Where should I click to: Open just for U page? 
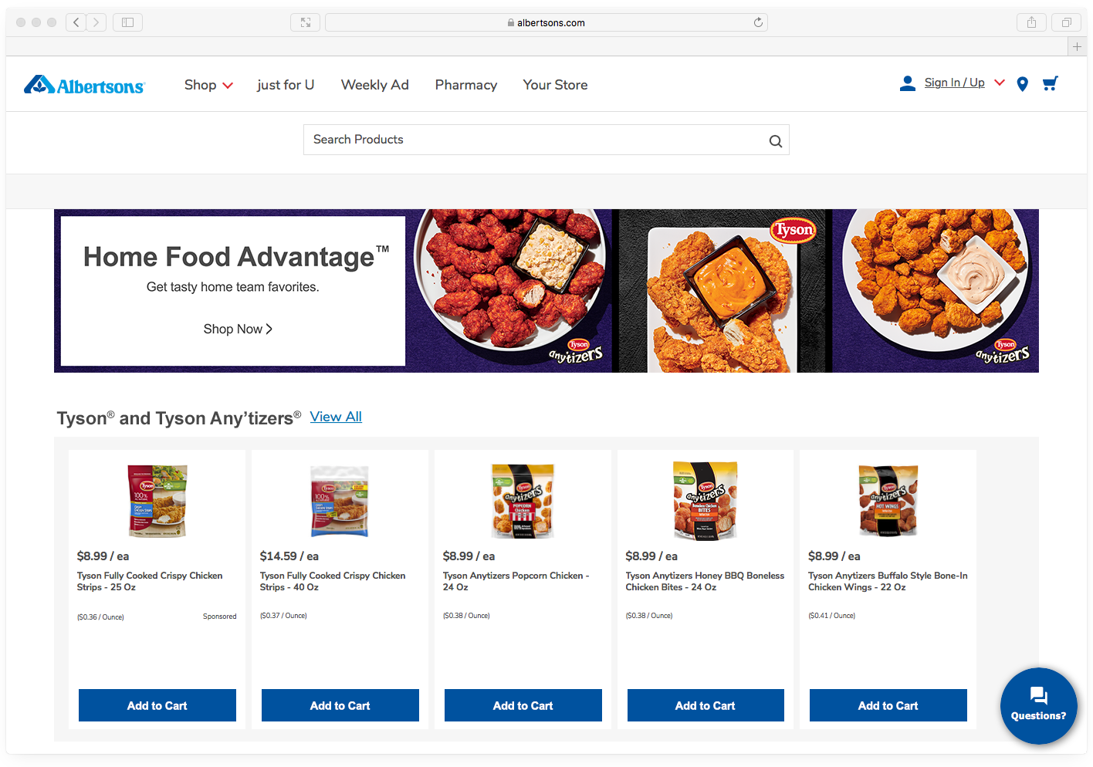pos(286,85)
